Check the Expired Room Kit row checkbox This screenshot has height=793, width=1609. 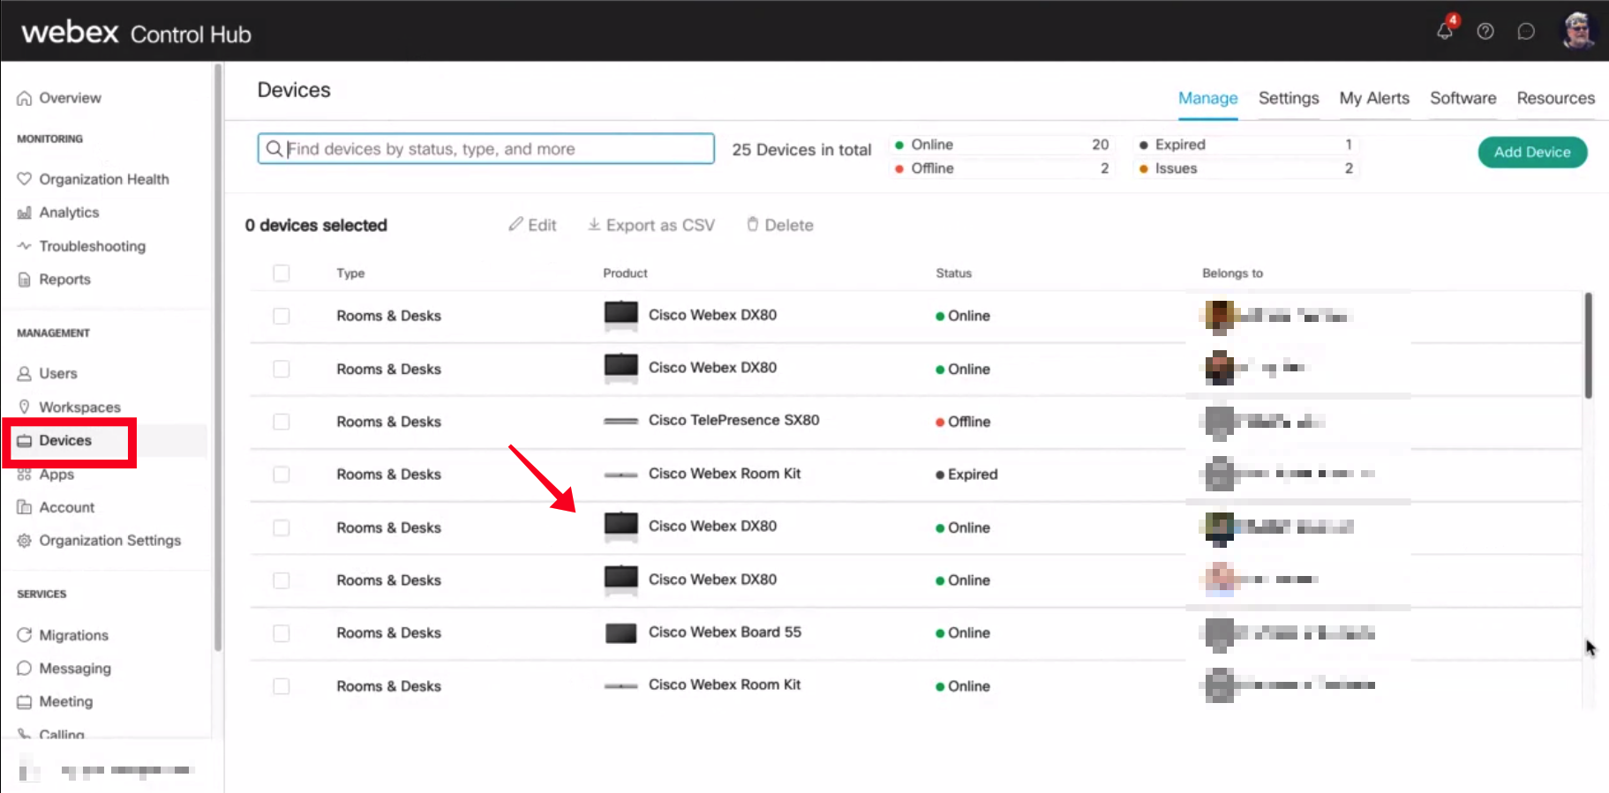(282, 475)
